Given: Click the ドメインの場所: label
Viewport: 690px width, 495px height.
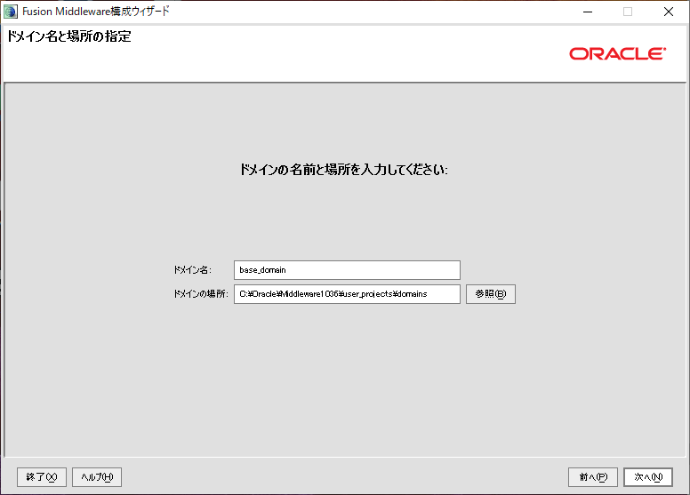Looking at the screenshot, I should click(201, 294).
